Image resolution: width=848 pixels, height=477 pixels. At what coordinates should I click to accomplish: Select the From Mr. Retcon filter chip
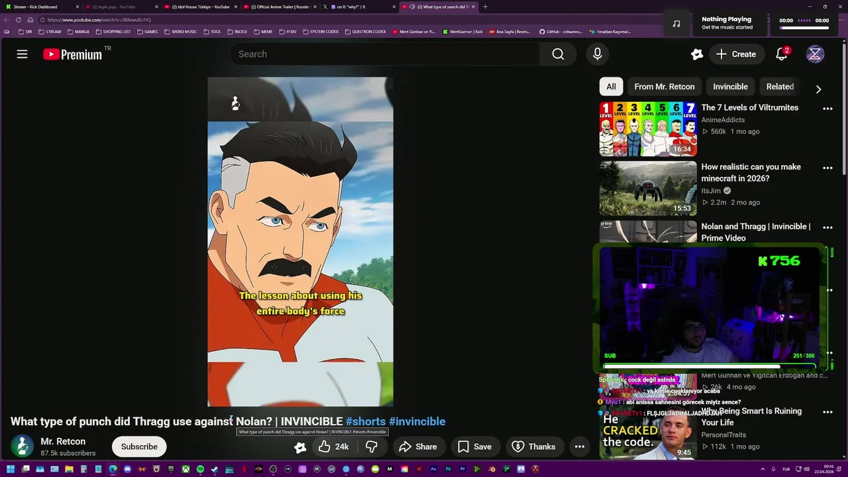tap(664, 87)
